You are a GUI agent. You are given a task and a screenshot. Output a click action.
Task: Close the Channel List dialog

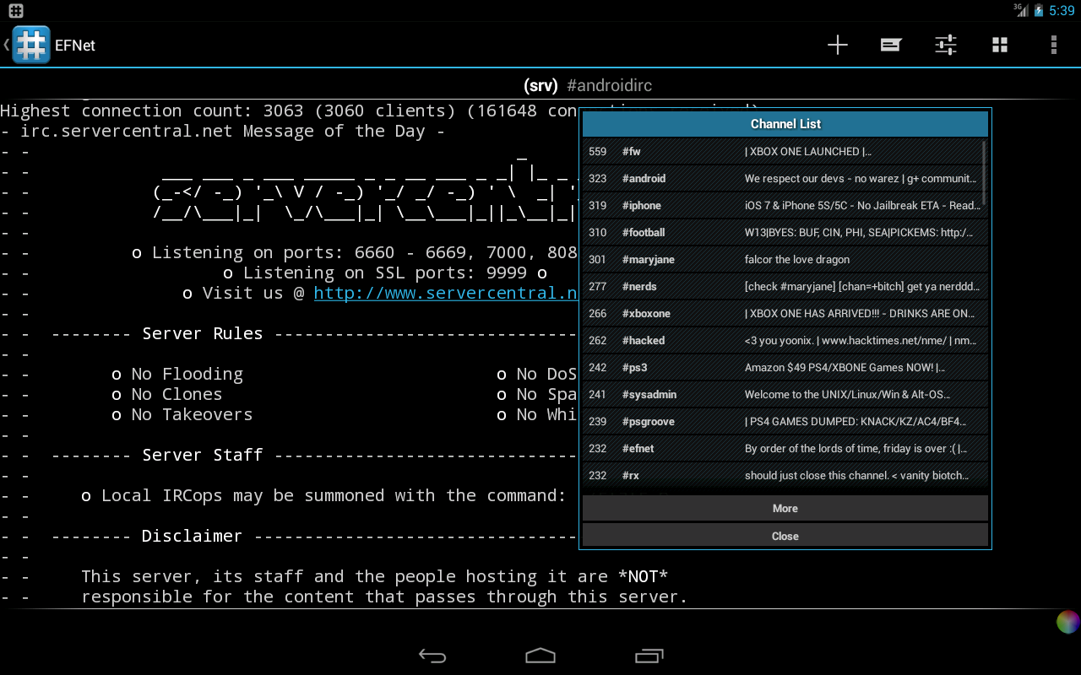tap(785, 536)
